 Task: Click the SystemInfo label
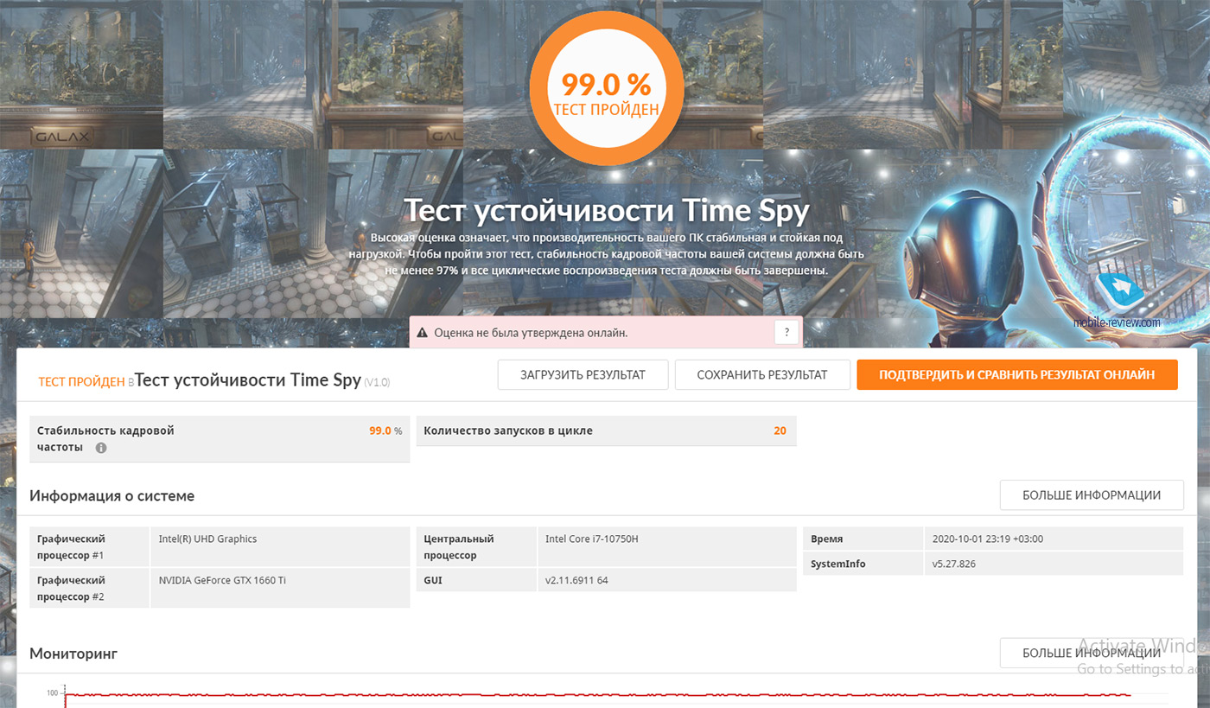(838, 564)
